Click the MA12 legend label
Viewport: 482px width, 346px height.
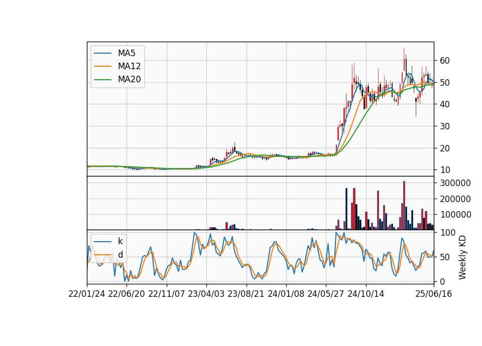[130, 66]
